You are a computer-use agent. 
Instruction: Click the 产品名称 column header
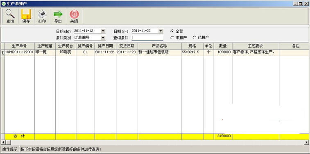[x=160, y=46]
